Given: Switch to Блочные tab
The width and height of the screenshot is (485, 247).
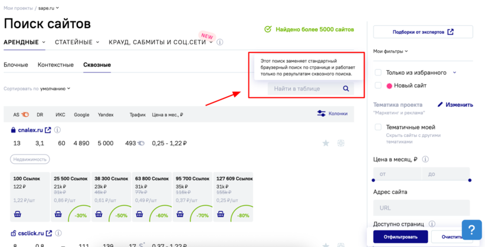Looking at the screenshot, I should (15, 65).
